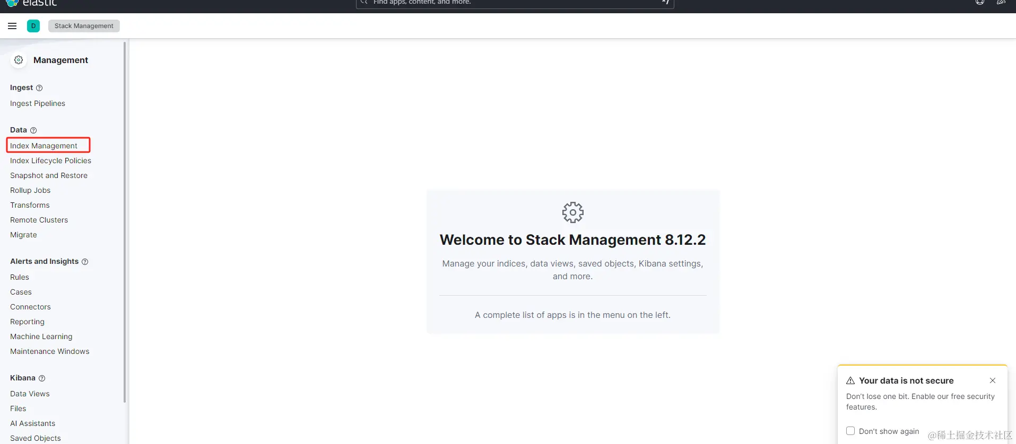This screenshot has height=444, width=1016.
Task: Open Maintenance Windows
Action: [x=49, y=351]
